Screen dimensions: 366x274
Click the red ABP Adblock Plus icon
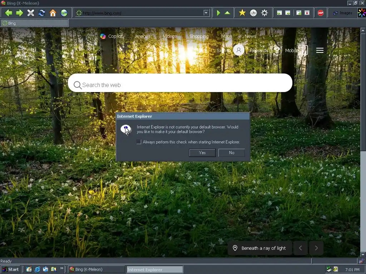click(x=321, y=13)
